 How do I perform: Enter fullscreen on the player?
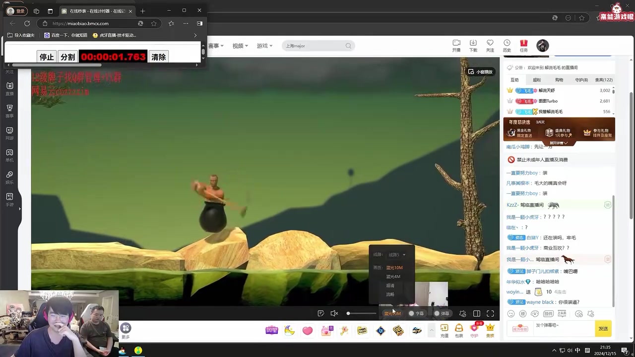[x=490, y=313]
